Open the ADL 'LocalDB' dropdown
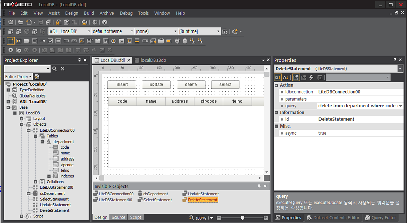 tap(89, 31)
